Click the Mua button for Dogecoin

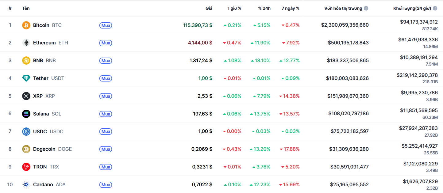click(x=106, y=149)
